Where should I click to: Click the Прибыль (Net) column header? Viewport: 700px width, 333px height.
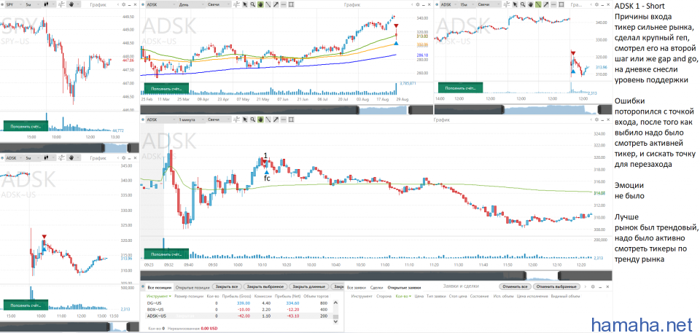(287, 296)
